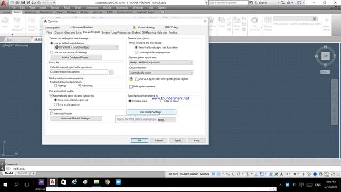341x192 pixels.
Task: Click OK in the Options dialog
Action: point(140,140)
